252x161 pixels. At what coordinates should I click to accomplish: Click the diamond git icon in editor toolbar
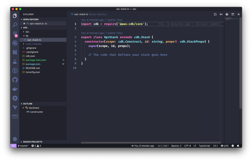pos(227,14)
